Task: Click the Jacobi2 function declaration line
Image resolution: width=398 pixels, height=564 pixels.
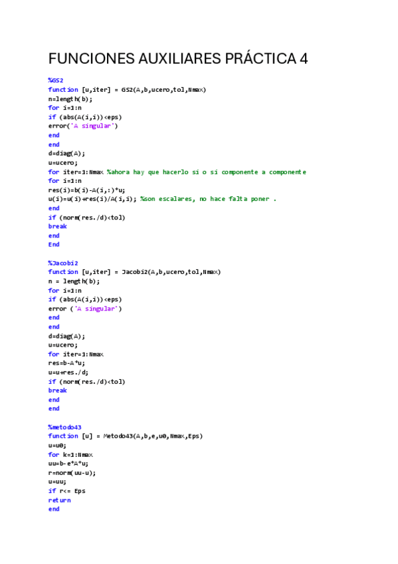Action: [x=134, y=272]
